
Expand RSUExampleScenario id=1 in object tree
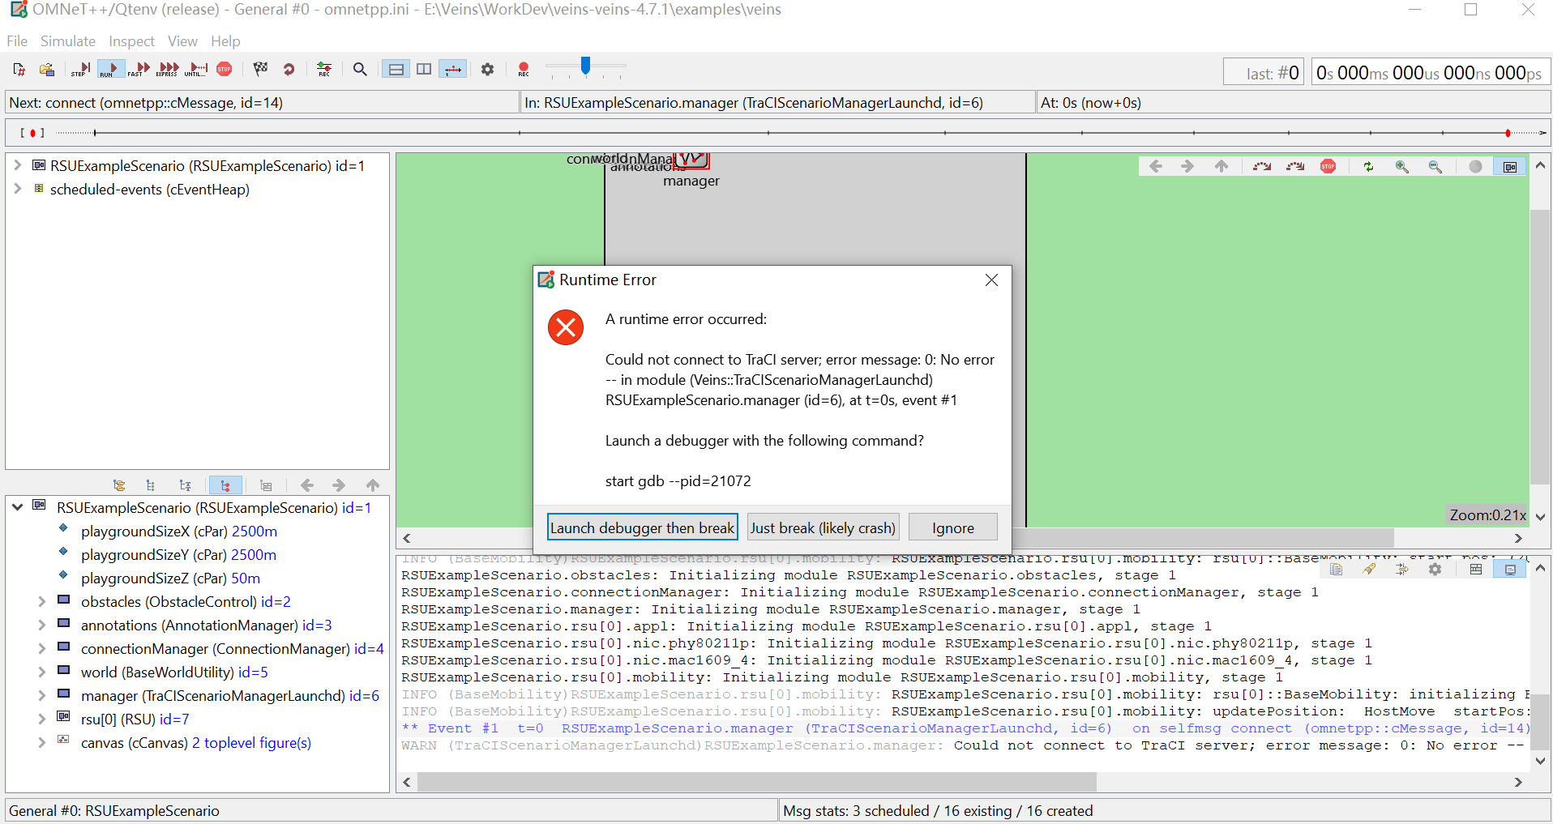tap(17, 165)
